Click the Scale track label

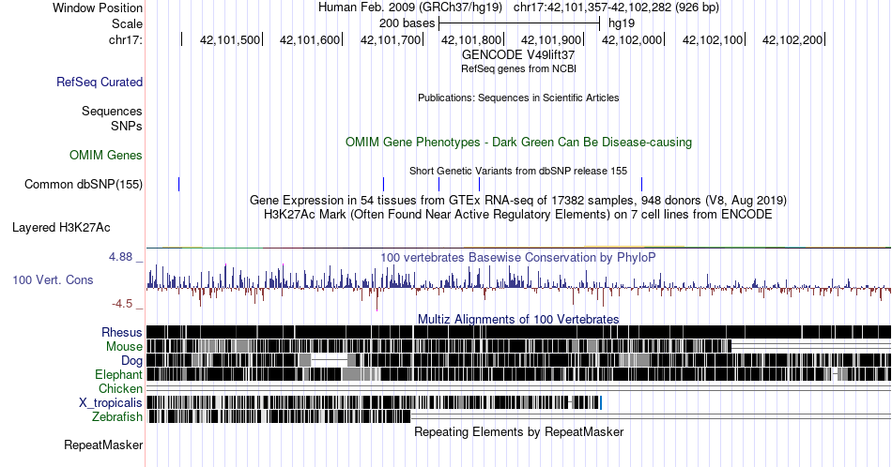click(127, 23)
